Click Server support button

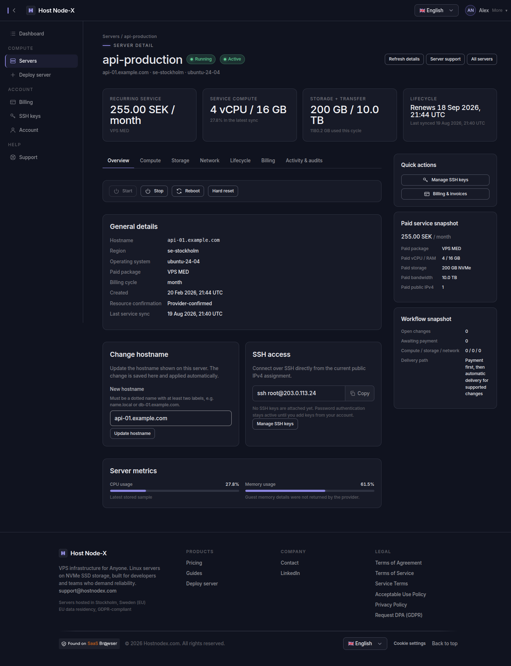click(x=445, y=59)
